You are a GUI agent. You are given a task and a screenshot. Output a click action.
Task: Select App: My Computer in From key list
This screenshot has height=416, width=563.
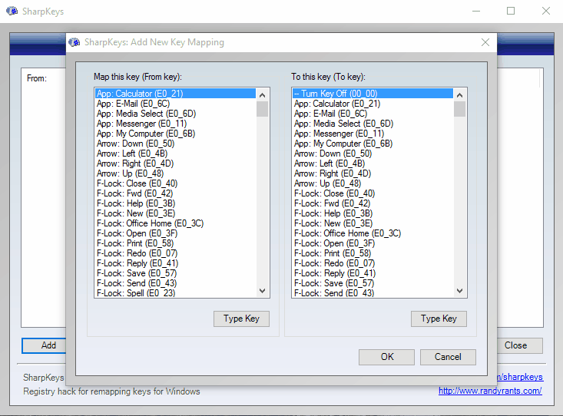point(176,134)
